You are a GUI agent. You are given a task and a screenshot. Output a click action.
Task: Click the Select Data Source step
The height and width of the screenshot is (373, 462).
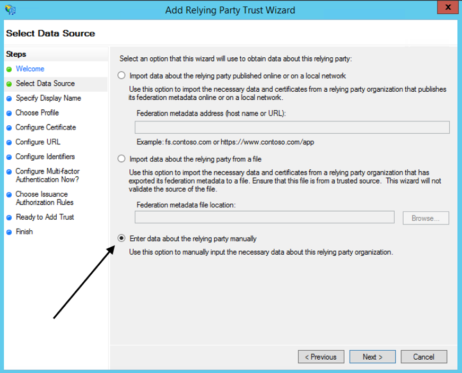click(46, 83)
